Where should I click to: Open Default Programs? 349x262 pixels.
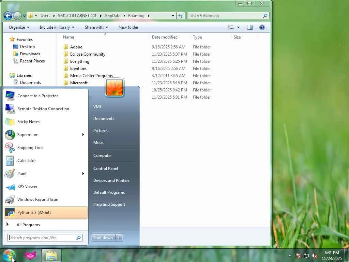point(109,192)
